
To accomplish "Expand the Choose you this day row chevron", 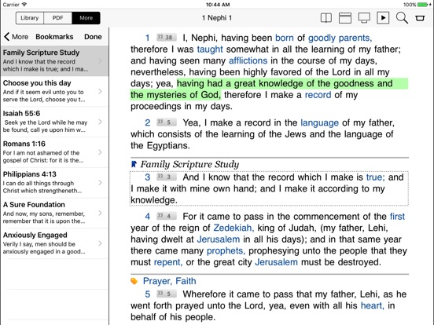I will 100,92.
